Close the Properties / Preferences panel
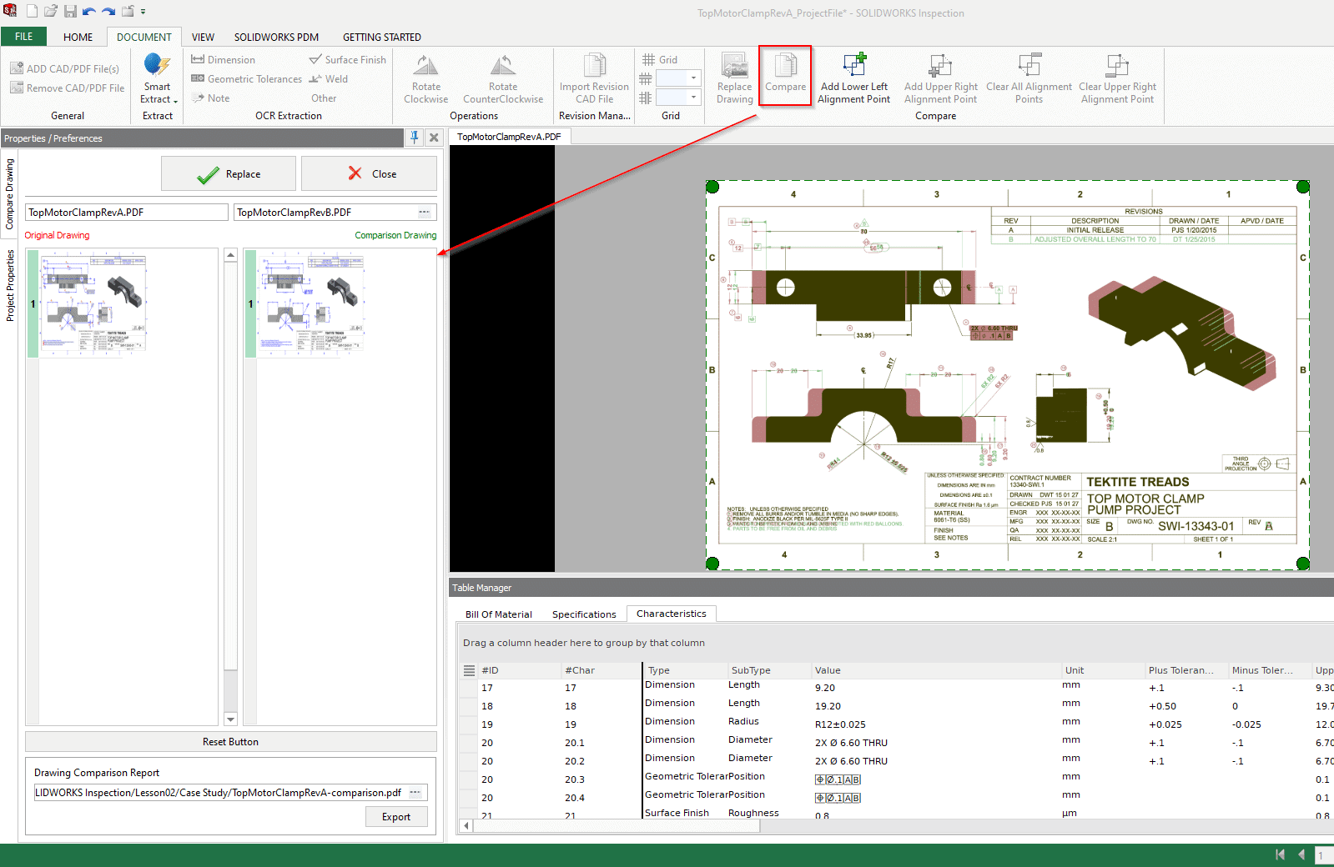The height and width of the screenshot is (867, 1334). 434,138
